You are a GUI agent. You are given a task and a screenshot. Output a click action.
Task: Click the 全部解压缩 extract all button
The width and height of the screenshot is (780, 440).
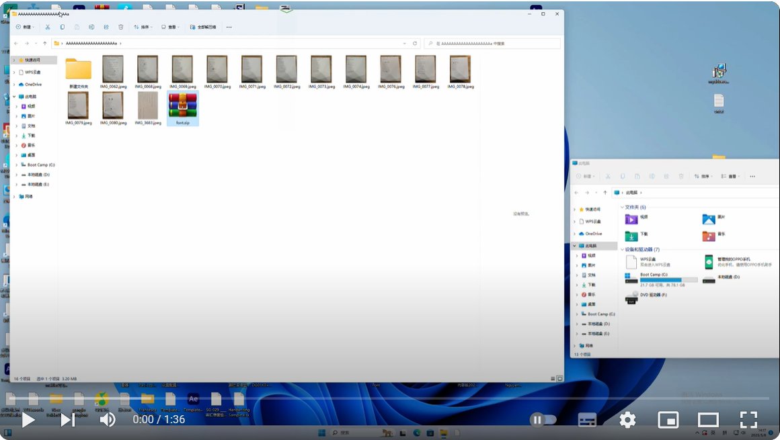tap(203, 27)
